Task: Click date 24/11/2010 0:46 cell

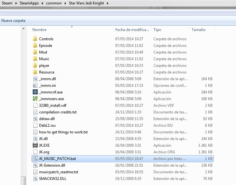Action: click(x=128, y=132)
